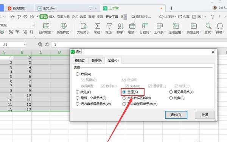Open the 筛选 filter funnel icon
This screenshot has height=142, width=227.
[x=109, y=26]
